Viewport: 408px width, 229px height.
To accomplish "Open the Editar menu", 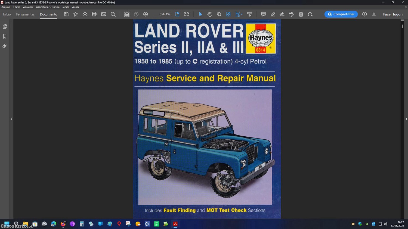I will pos(17,7).
